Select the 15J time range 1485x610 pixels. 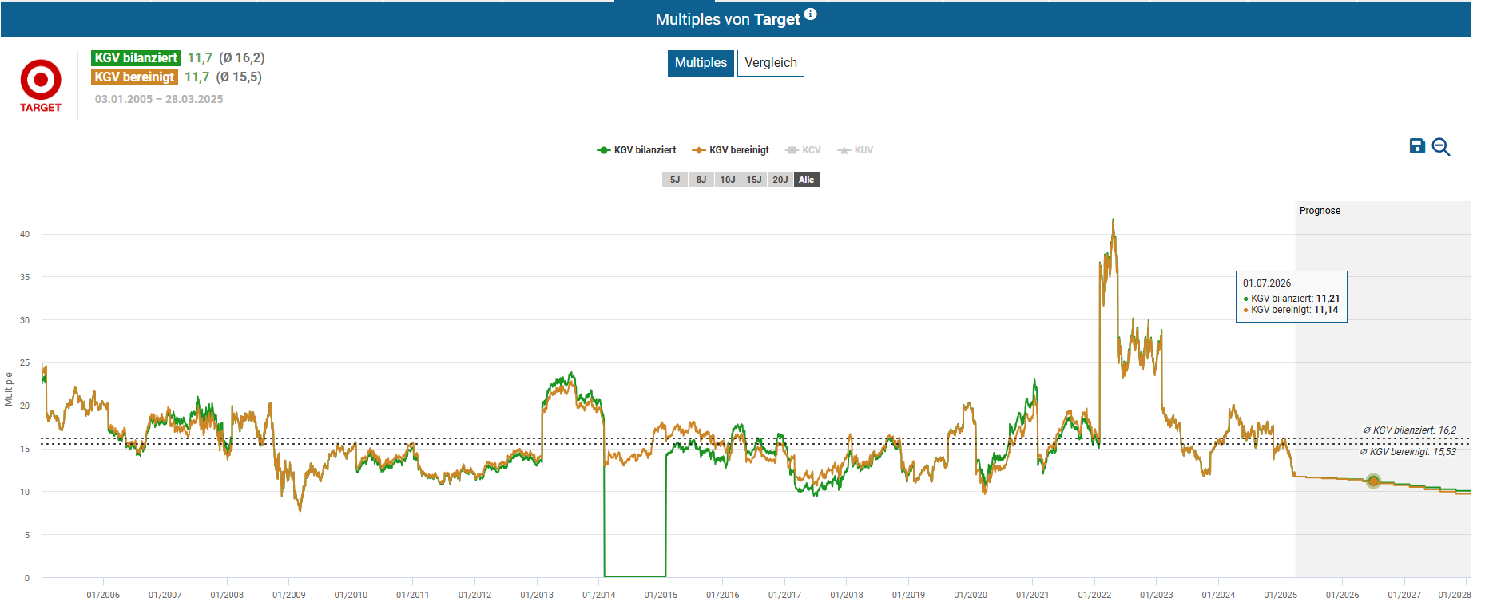753,180
